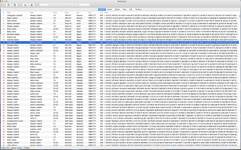Focus the Search by Player Name field
Image resolution: width=241 pixels, height=150 pixels.
(65, 5)
